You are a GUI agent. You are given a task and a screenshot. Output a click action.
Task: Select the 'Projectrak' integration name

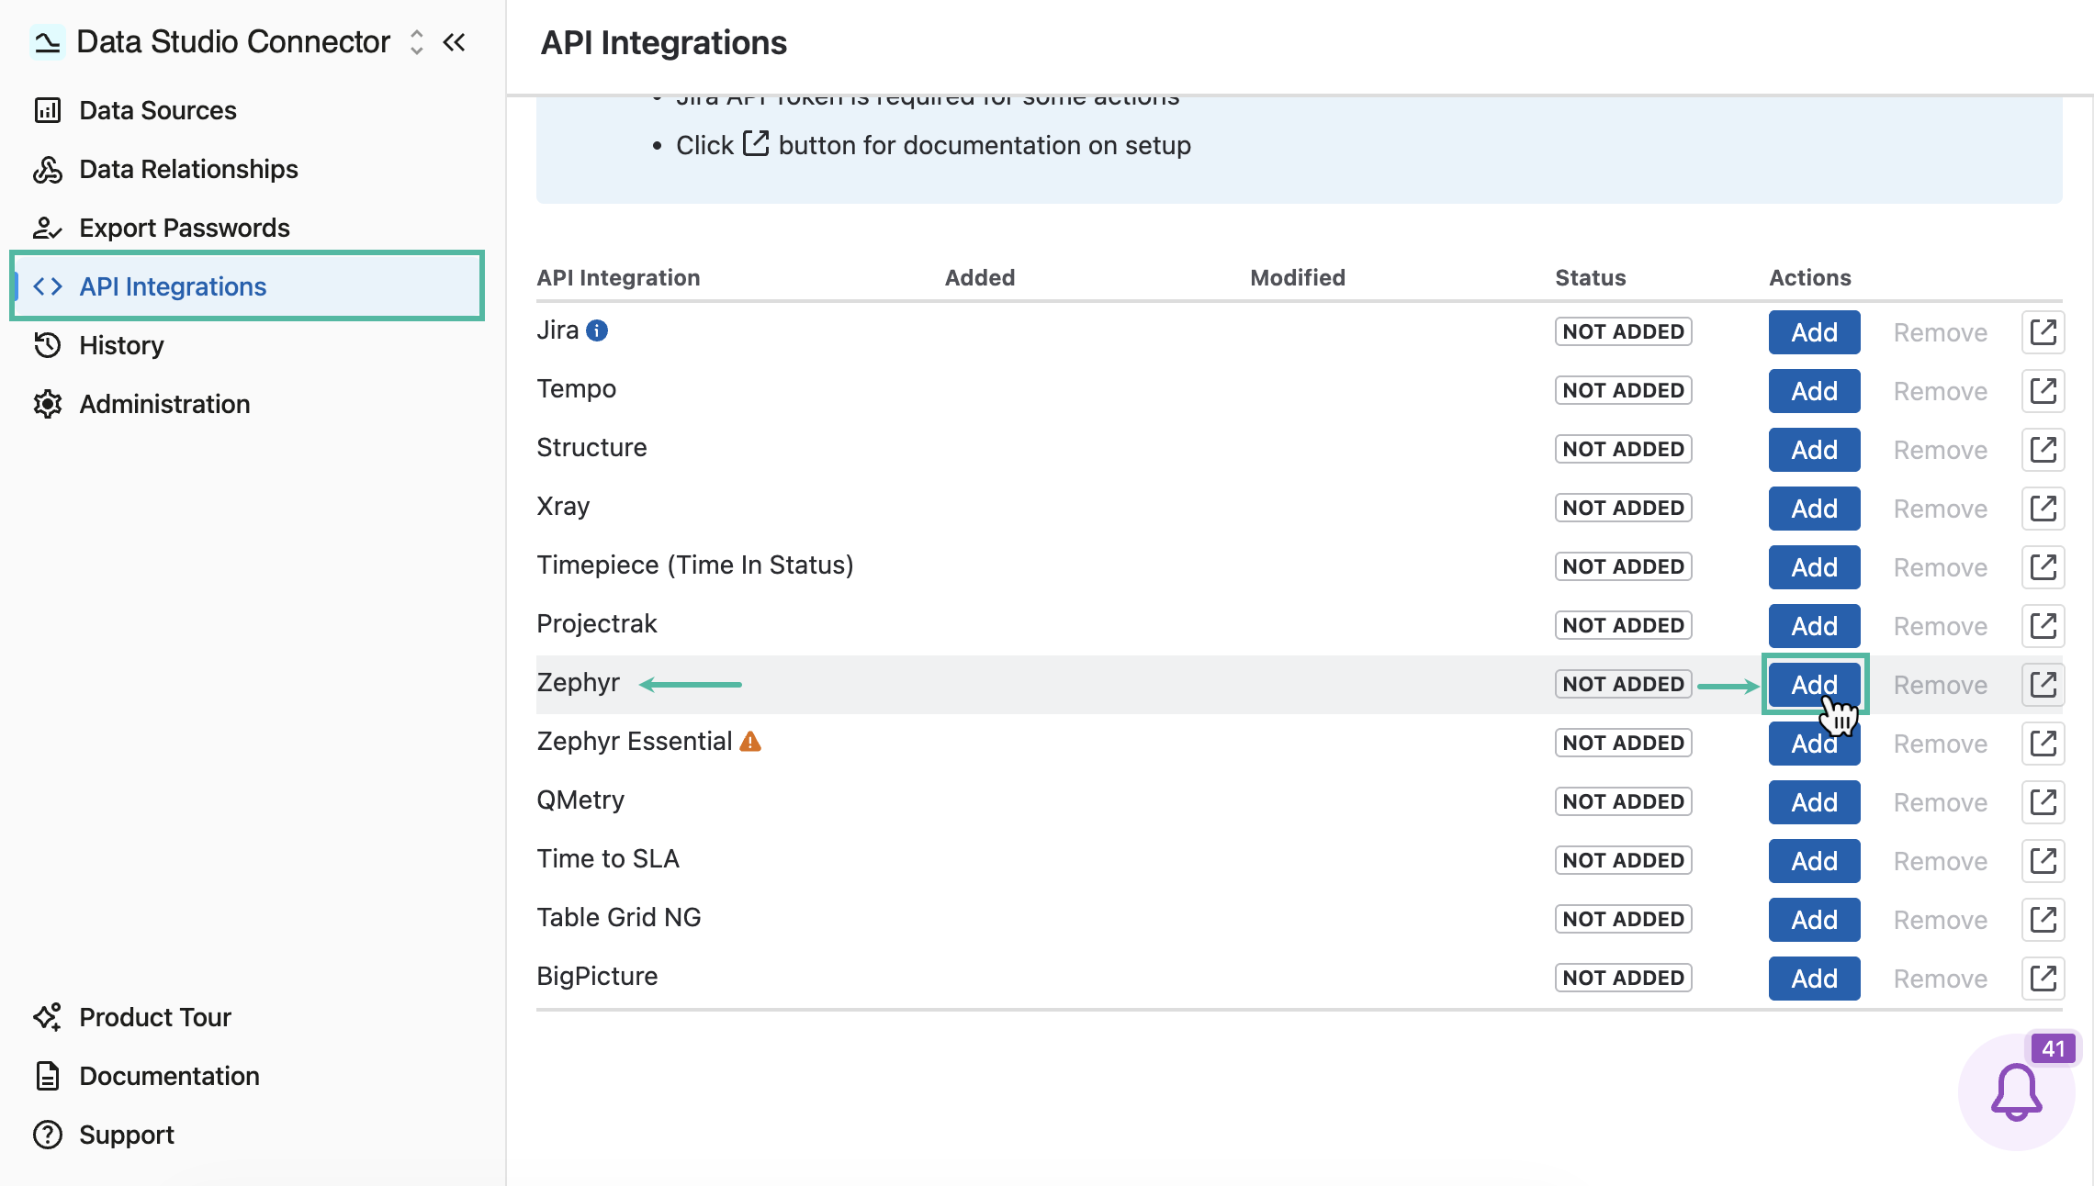click(x=597, y=624)
